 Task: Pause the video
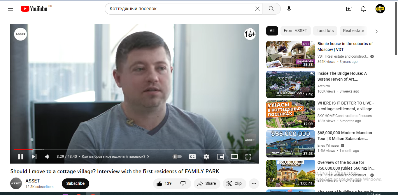click(20, 157)
